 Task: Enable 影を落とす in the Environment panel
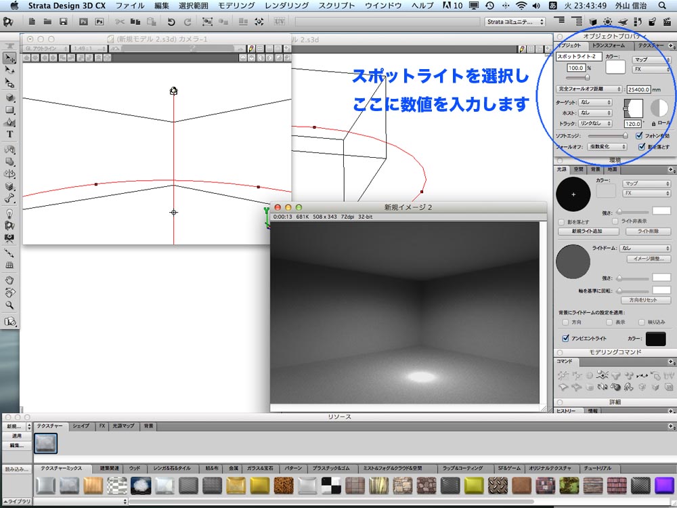coord(561,222)
